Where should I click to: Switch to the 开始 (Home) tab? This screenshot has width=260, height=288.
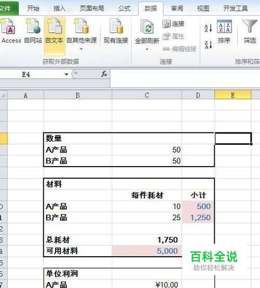tap(33, 8)
